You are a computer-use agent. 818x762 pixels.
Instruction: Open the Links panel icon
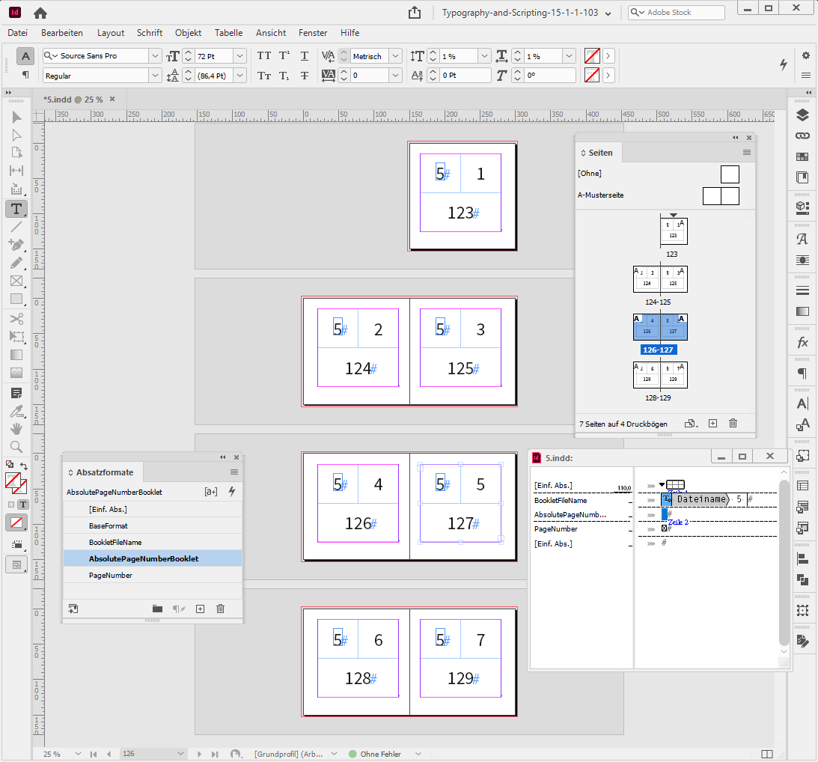pos(802,135)
